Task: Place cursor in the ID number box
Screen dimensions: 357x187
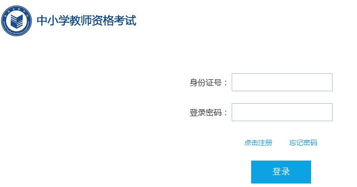Action: [282, 82]
